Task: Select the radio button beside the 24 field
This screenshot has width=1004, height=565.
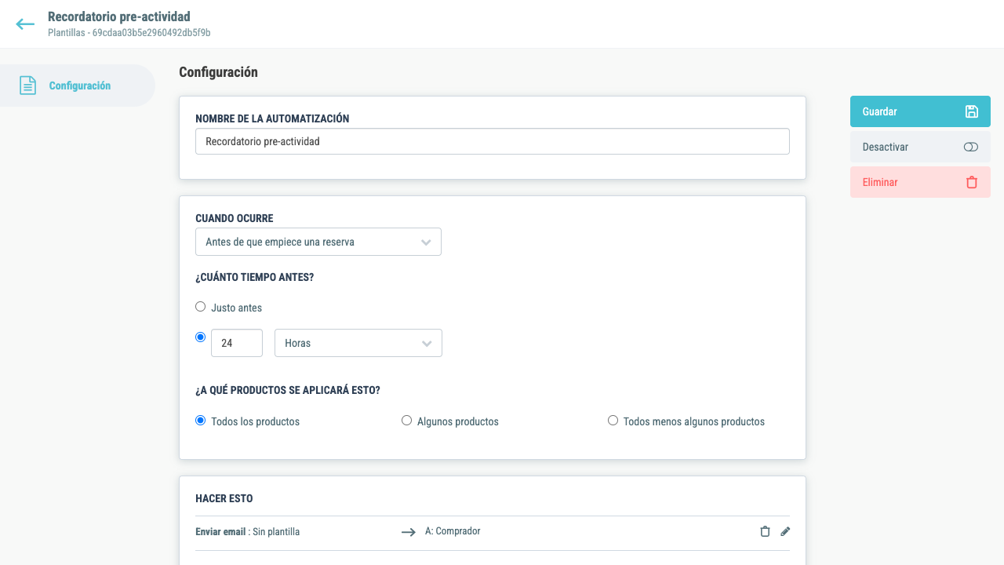Action: [x=200, y=337]
